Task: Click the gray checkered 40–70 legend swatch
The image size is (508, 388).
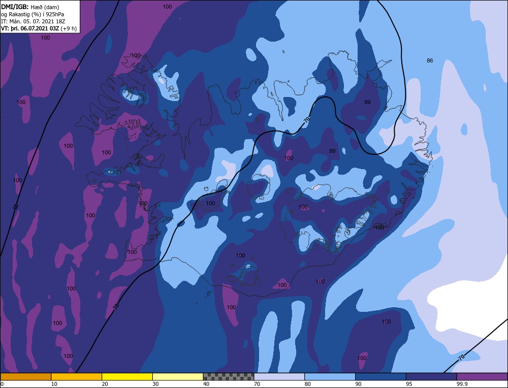Action: [x=229, y=377]
